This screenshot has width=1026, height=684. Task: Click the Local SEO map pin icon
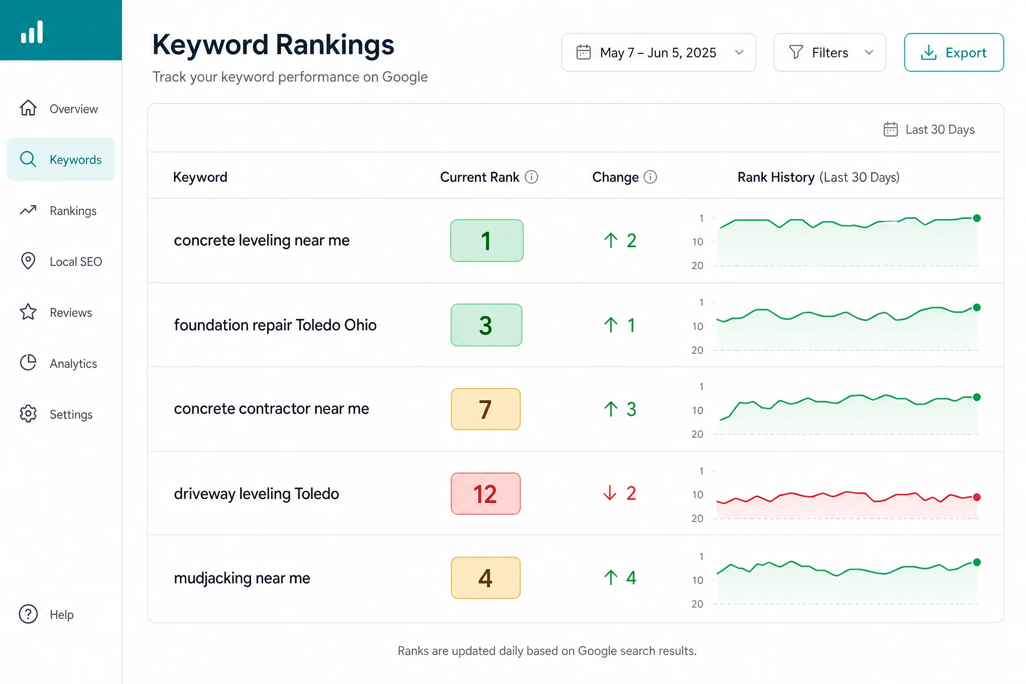tap(28, 261)
